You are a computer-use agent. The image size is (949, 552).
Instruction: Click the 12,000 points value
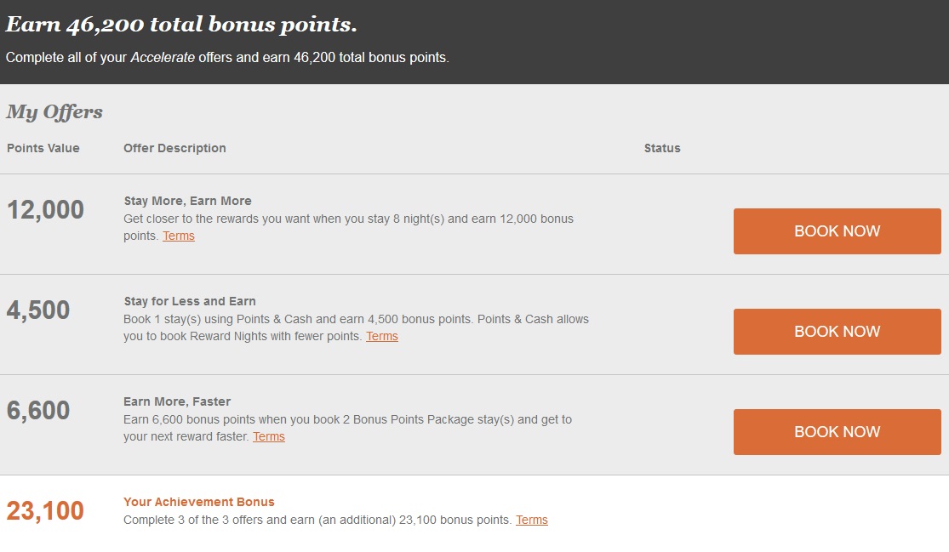(x=45, y=210)
